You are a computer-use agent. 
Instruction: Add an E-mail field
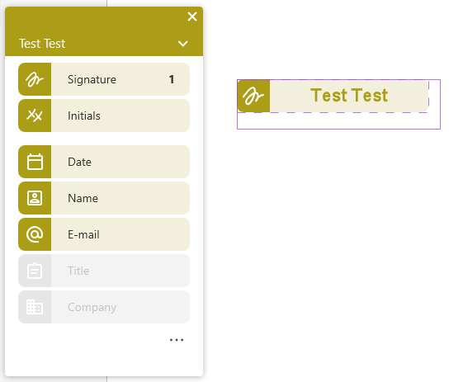104,234
